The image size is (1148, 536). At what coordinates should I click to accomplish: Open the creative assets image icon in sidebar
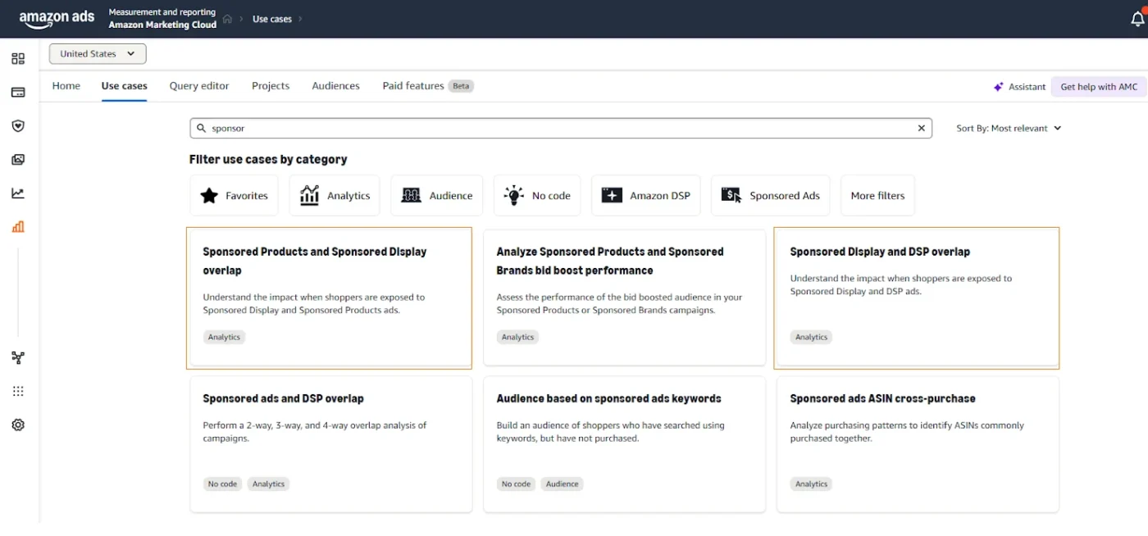[18, 159]
